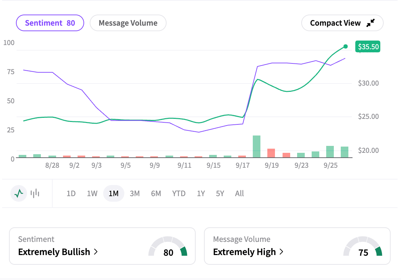Toggle the Sentiment 80 pill
The height and width of the screenshot is (280, 401).
(50, 23)
